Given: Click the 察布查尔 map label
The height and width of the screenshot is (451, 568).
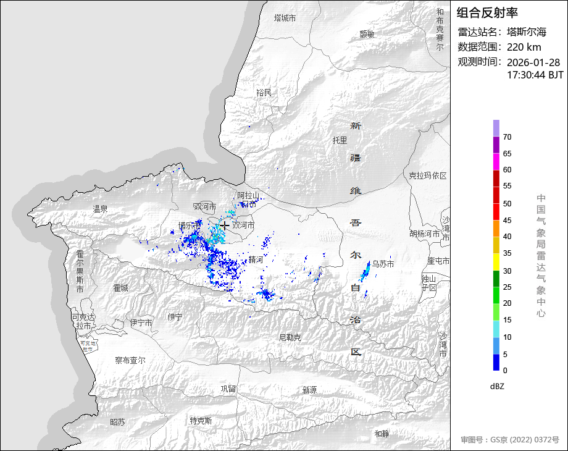Looking at the screenshot, I should (x=130, y=360).
